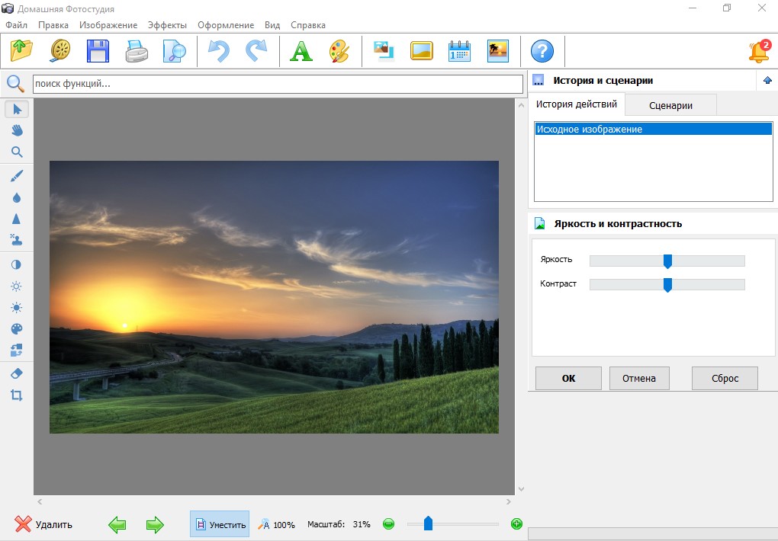
Task: Open the help question mark icon
Action: coord(542,51)
